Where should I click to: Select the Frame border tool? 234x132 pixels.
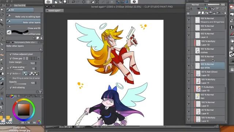click(x=2, y=93)
